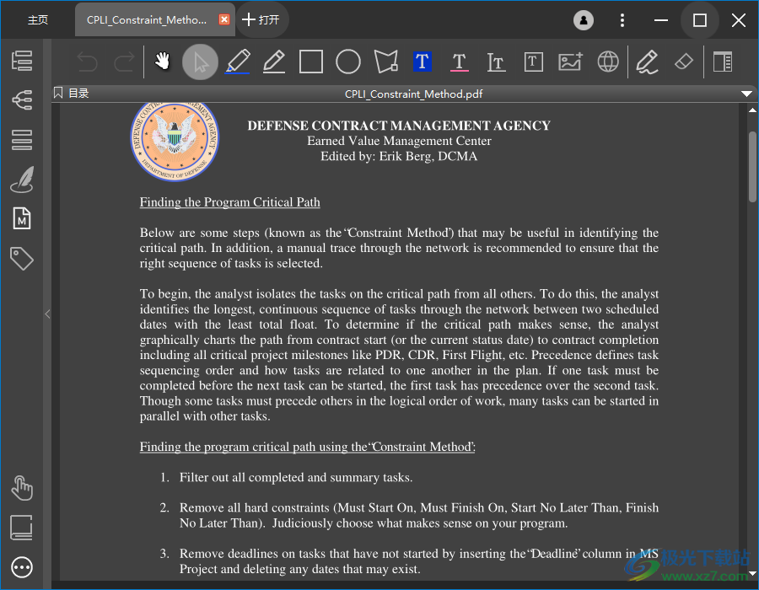This screenshot has height=590, width=759.
Task: Click the 打开 open file button
Action: 261,20
